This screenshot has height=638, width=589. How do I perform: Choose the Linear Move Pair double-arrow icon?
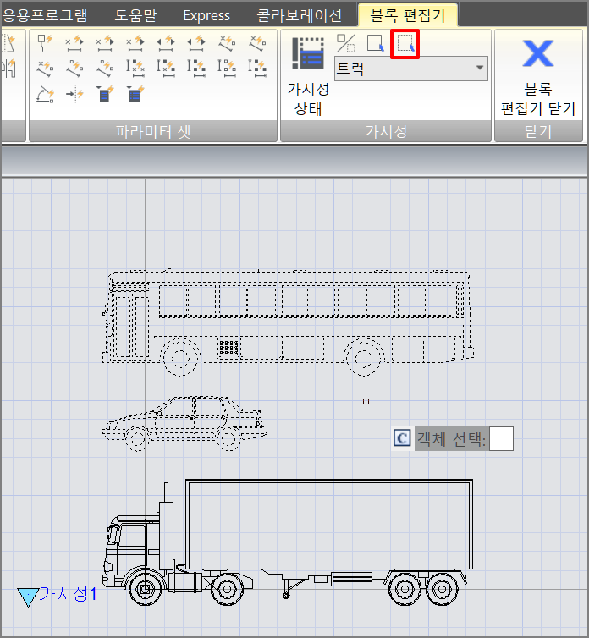point(166,43)
